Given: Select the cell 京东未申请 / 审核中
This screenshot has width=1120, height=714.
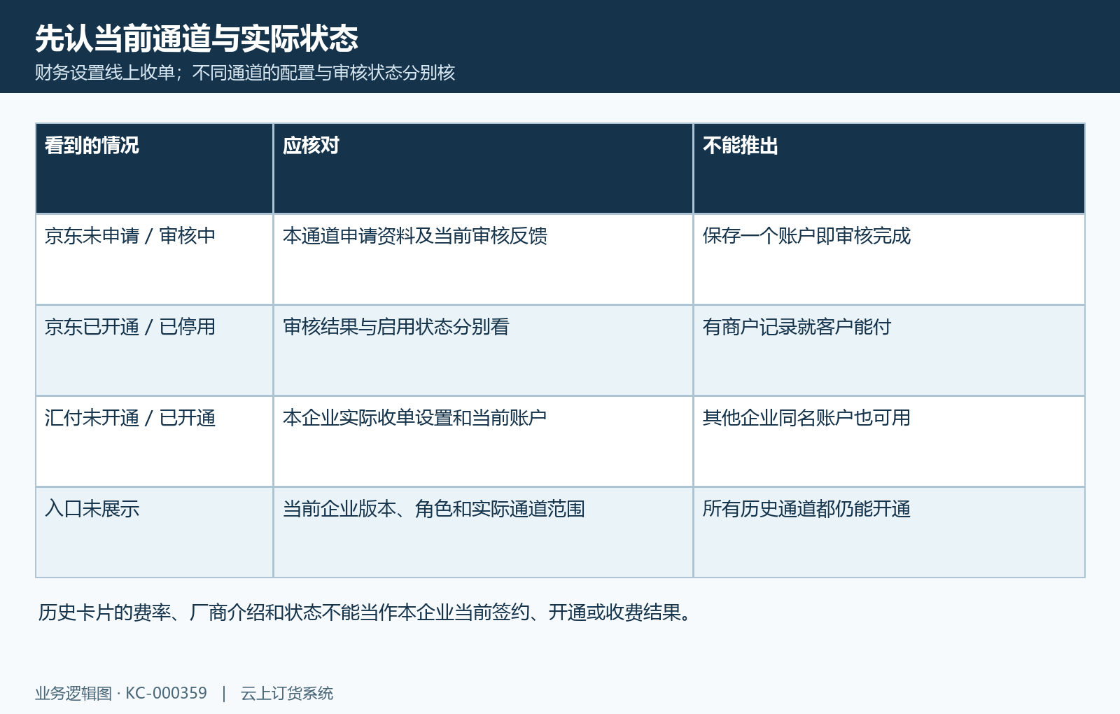Looking at the screenshot, I should (155, 260).
